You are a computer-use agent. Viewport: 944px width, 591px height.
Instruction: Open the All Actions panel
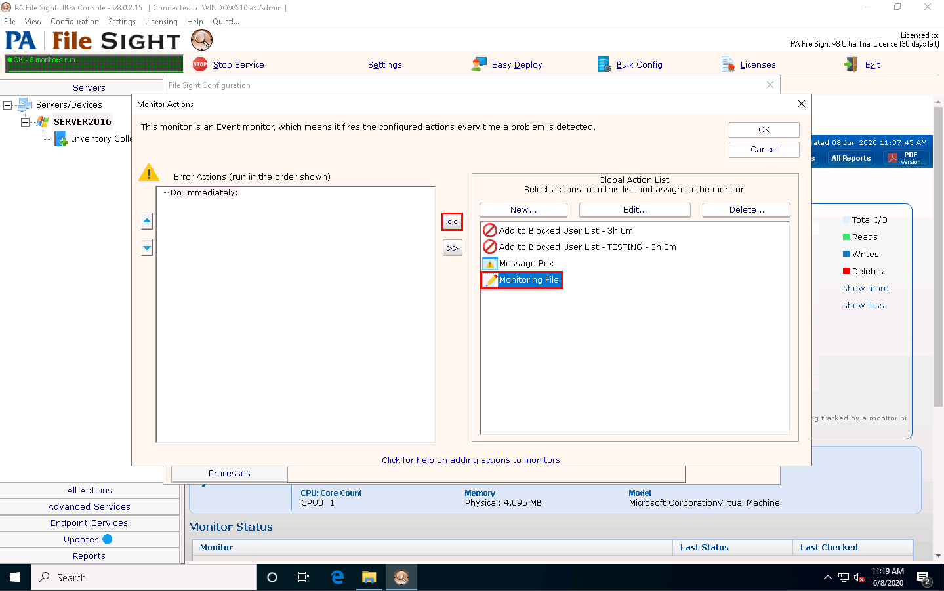point(90,491)
